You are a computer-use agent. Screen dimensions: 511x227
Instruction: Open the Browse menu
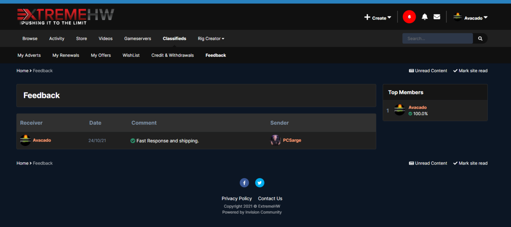pos(30,38)
